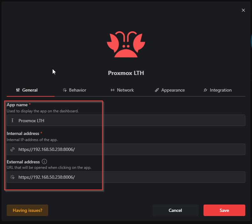Click the info icon beside External address
The width and height of the screenshot is (252, 224).
coord(44,161)
